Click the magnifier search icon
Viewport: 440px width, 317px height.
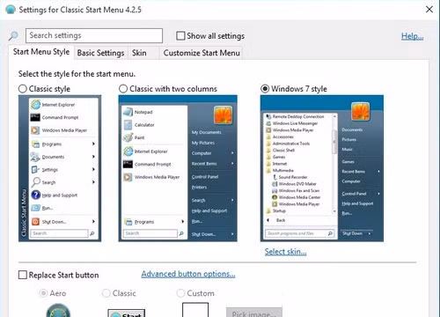[13, 36]
